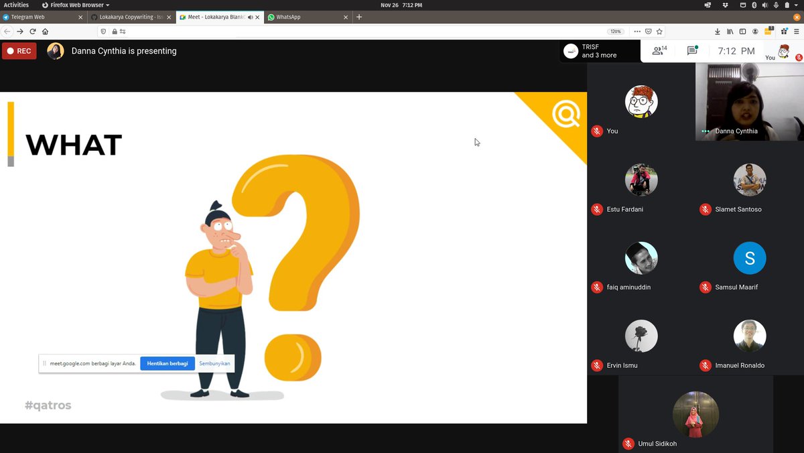The width and height of the screenshot is (804, 453).
Task: Show site security padlock info
Action: coord(115,31)
